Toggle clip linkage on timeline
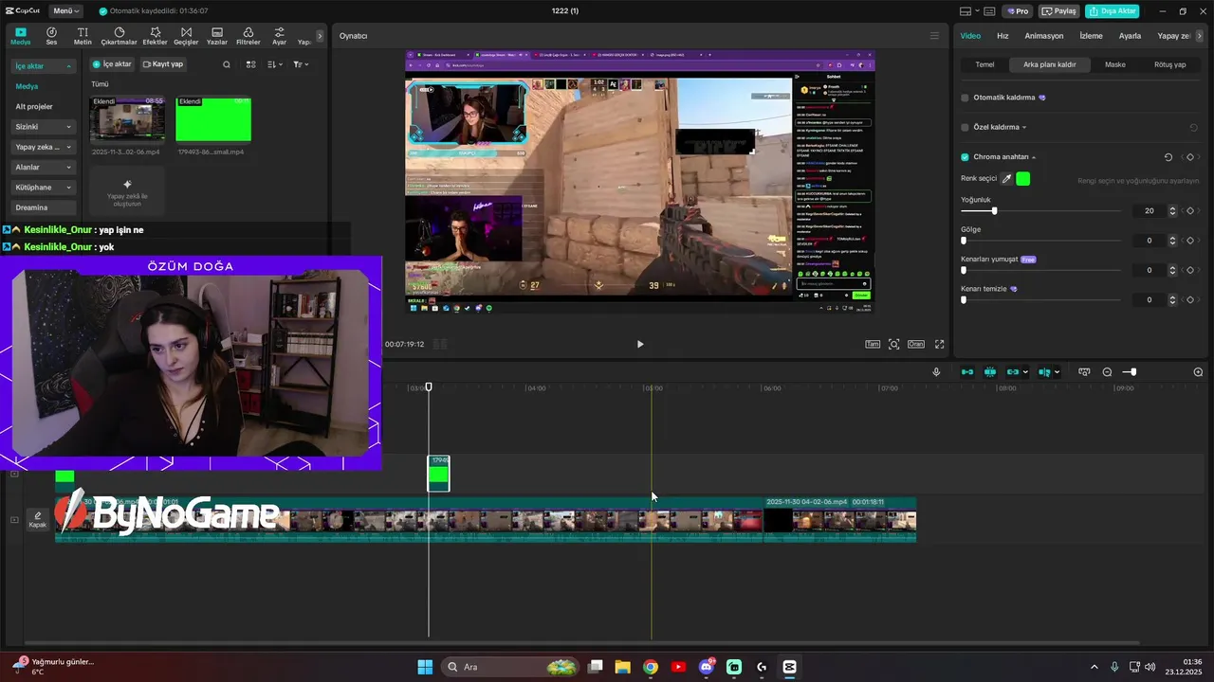The image size is (1214, 682). click(1013, 372)
